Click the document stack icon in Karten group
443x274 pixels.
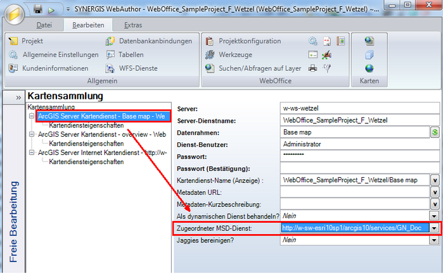click(369, 55)
